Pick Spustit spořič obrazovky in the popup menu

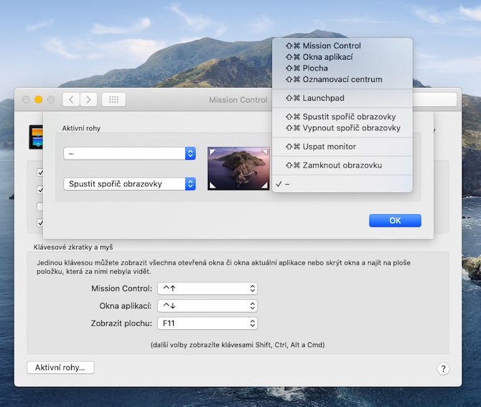[x=342, y=116]
